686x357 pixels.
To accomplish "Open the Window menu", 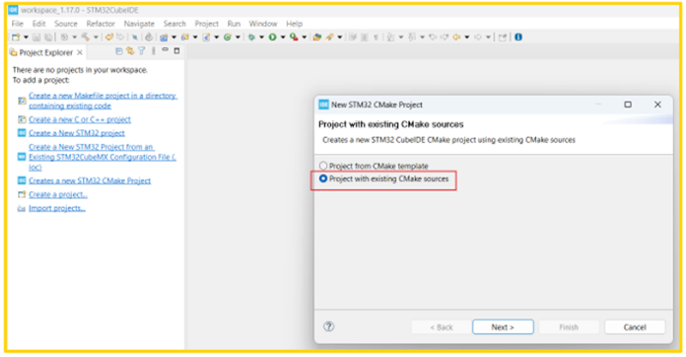I will point(263,24).
